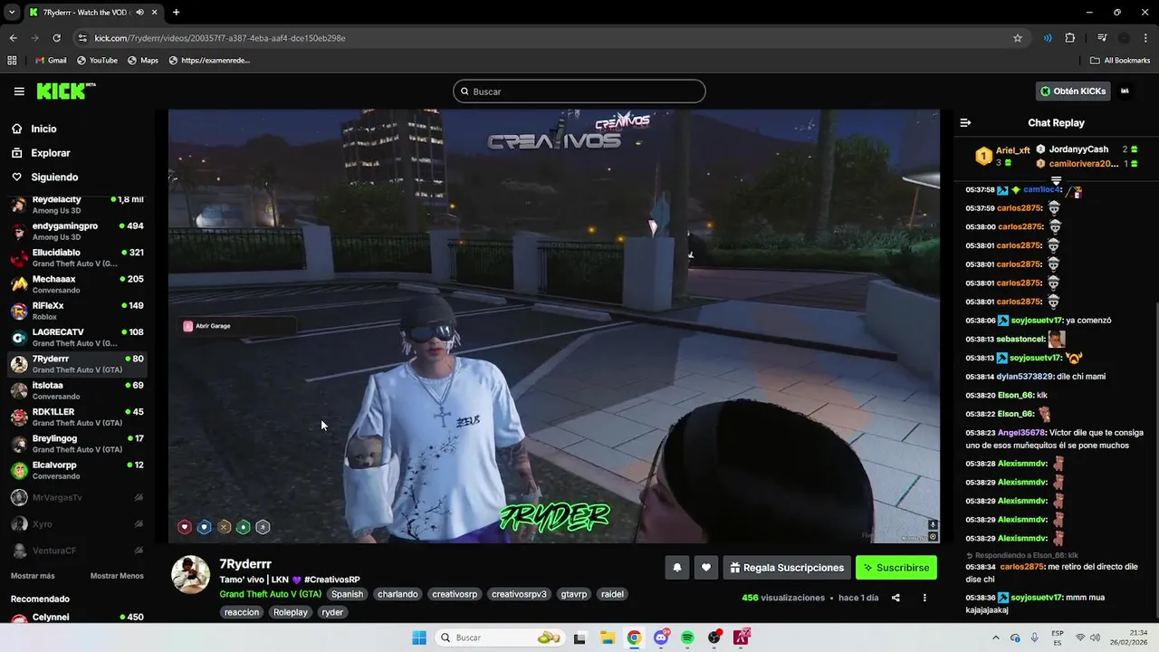The image size is (1159, 652).
Task: Select the gtavrp tag
Action: pos(574,594)
